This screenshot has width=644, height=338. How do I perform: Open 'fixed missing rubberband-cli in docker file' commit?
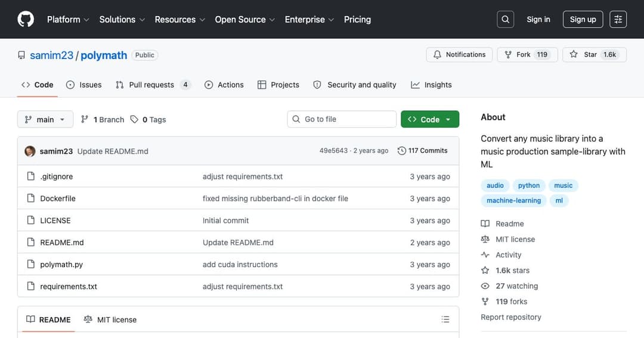click(275, 199)
